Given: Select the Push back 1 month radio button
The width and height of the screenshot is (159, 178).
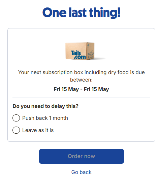Looking at the screenshot, I should (16, 118).
